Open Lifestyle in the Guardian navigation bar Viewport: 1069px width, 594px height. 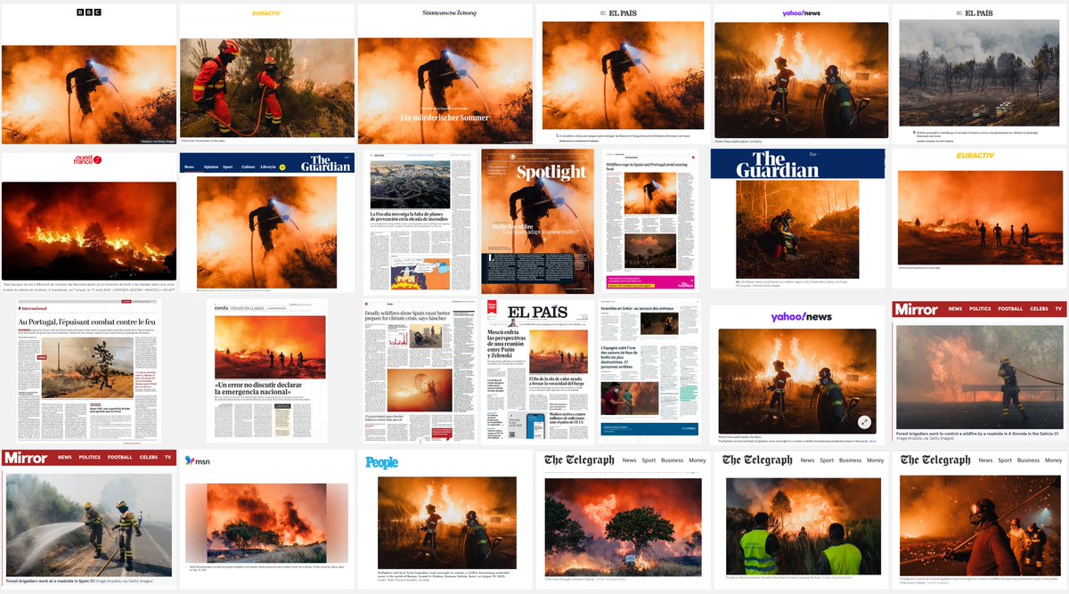[x=268, y=167]
